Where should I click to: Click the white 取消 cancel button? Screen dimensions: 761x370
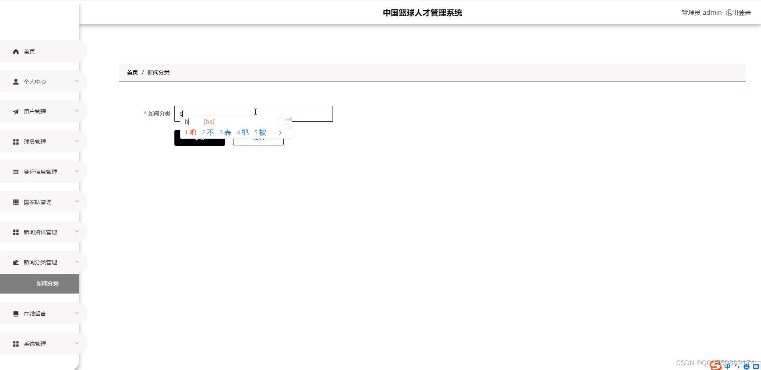coord(258,138)
